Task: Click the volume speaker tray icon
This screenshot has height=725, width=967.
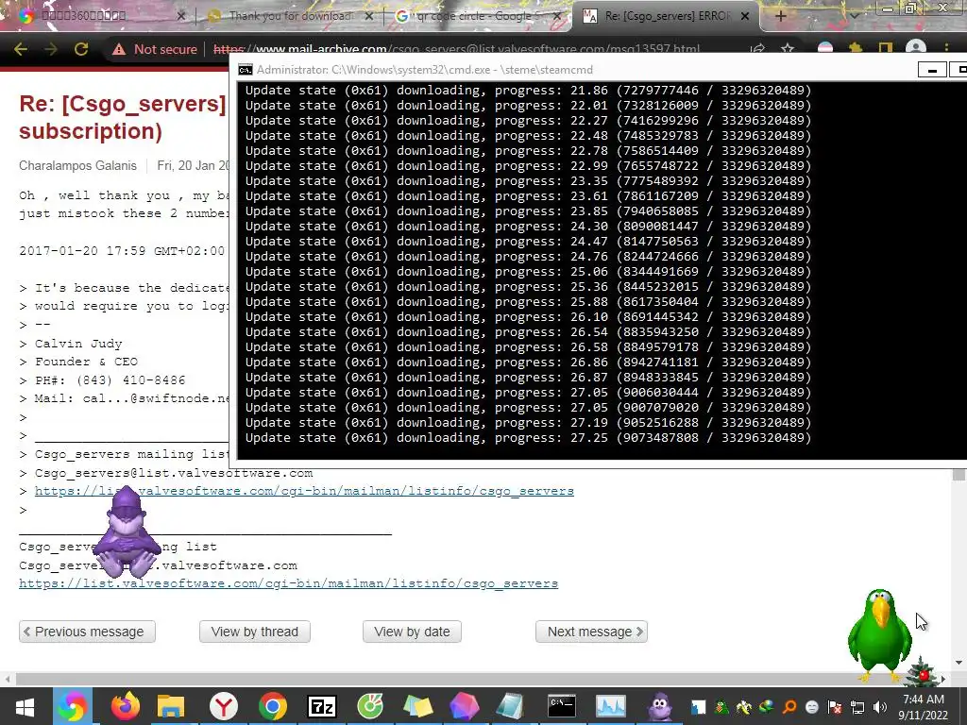Action: 881,707
